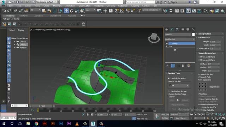Open the reference coordinate system View dropdown
This screenshot has height=127, width=226.
[x=90, y=10]
